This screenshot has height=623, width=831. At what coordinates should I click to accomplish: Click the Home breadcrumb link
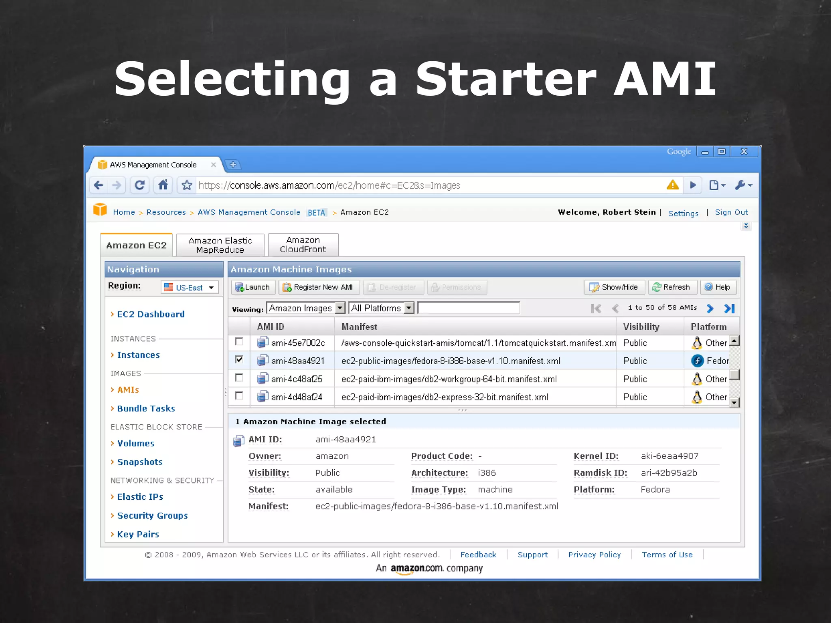[x=124, y=212]
